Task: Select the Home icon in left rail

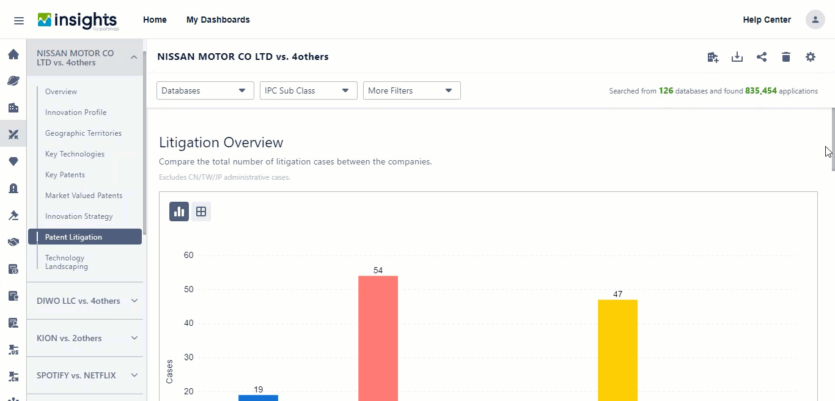Action: point(13,54)
